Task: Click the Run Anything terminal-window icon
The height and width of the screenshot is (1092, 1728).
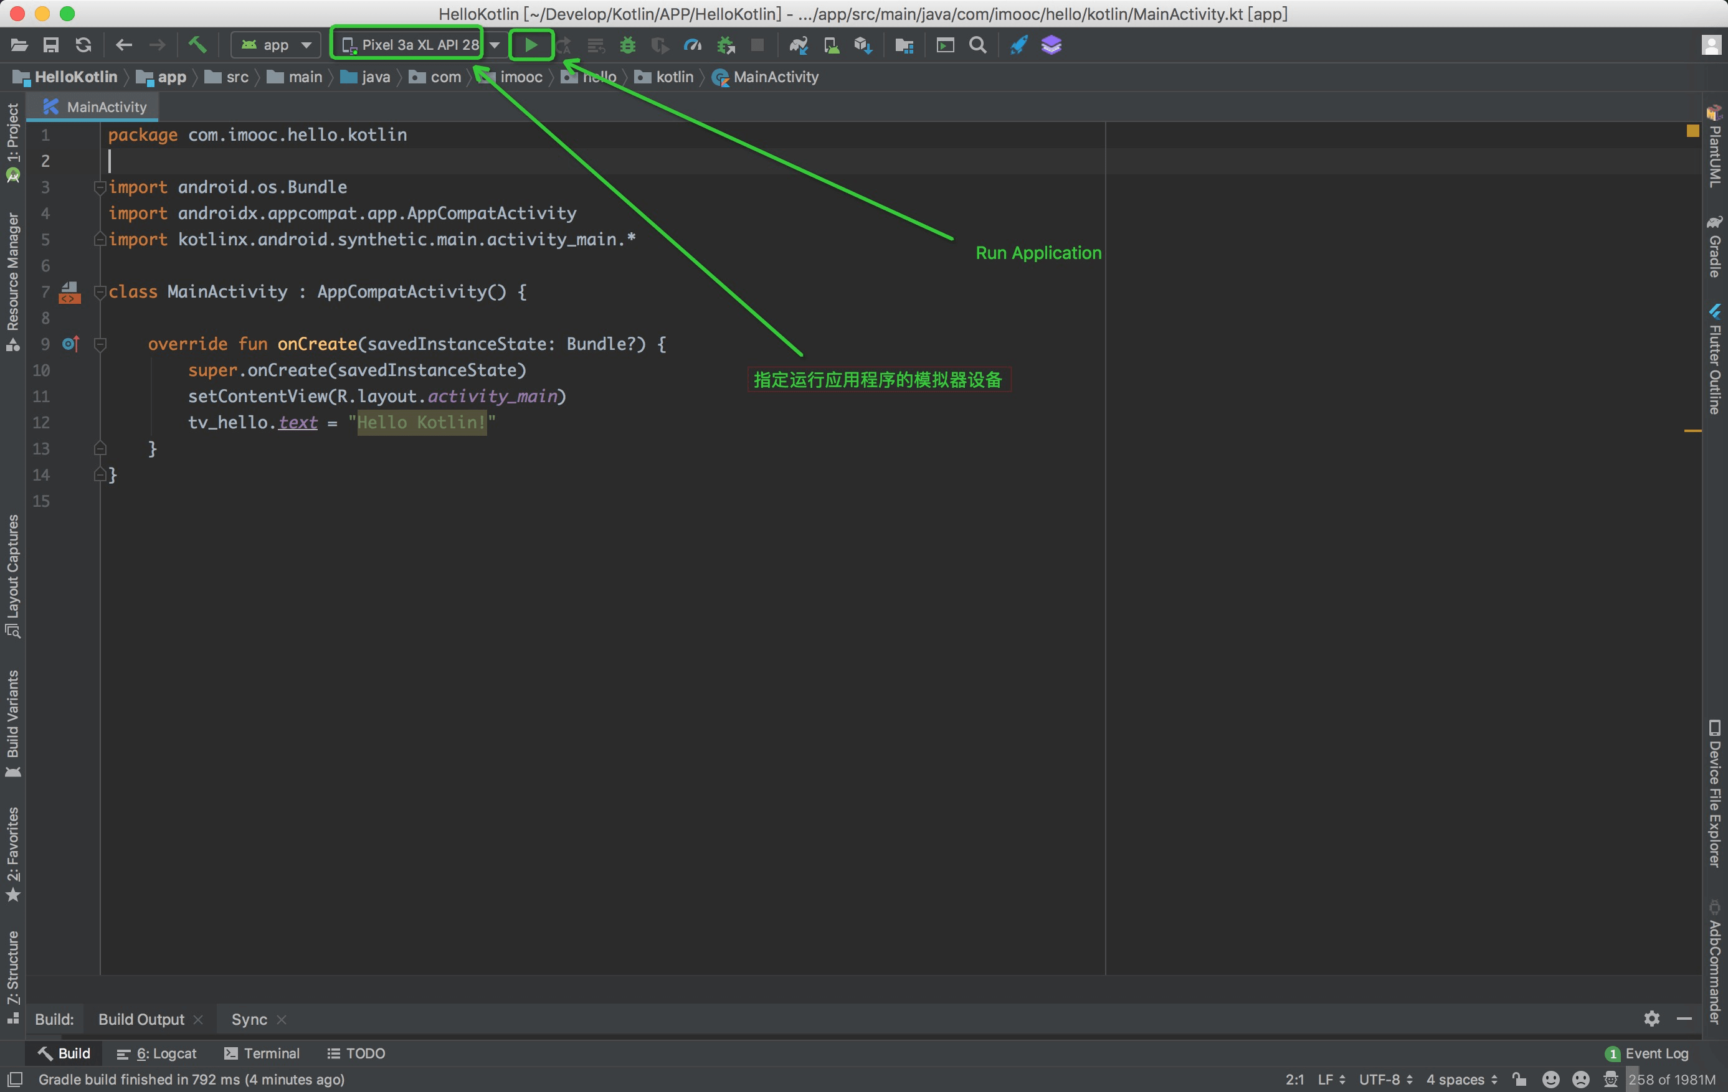Action: tap(946, 45)
